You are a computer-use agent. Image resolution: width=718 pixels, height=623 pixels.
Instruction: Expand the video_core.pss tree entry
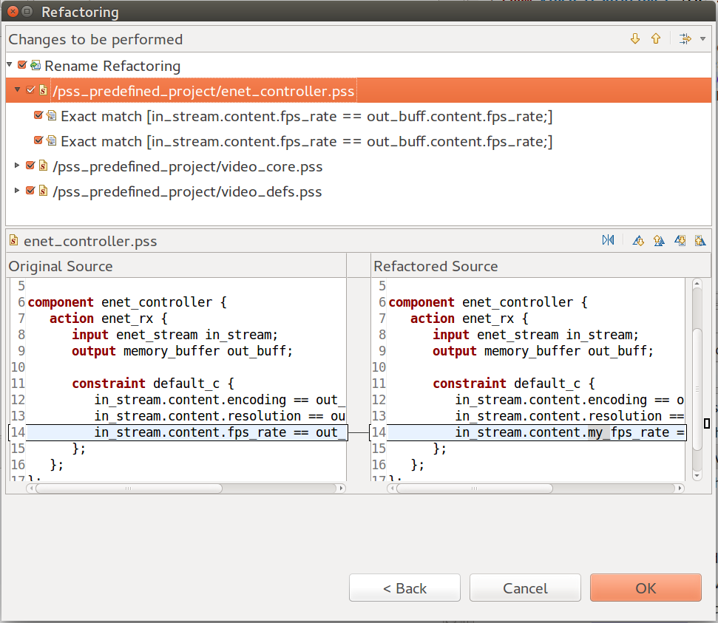click(x=16, y=166)
